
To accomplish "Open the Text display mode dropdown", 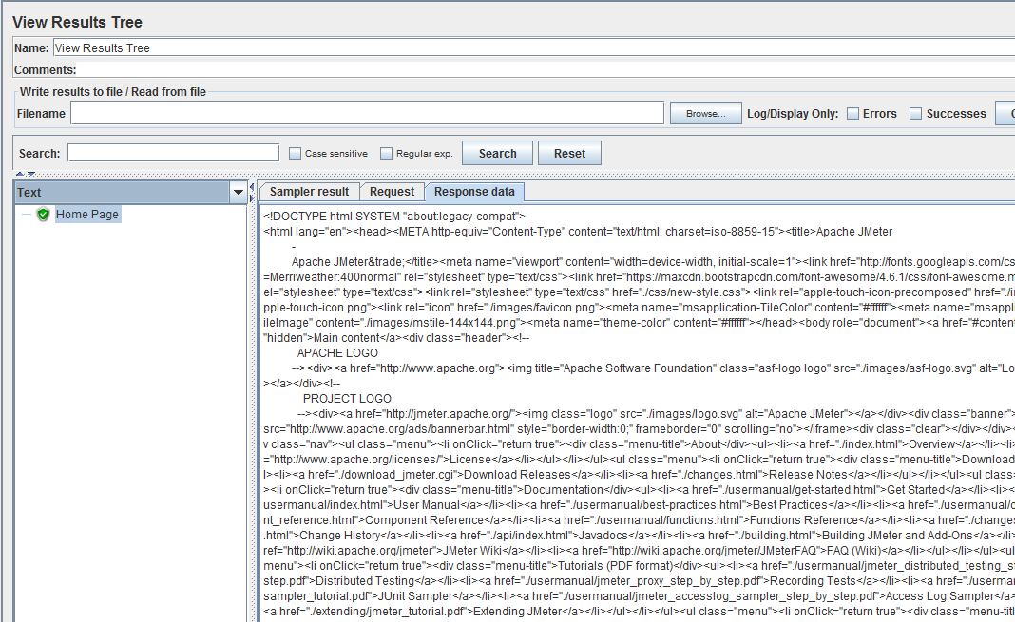I will click(x=237, y=192).
